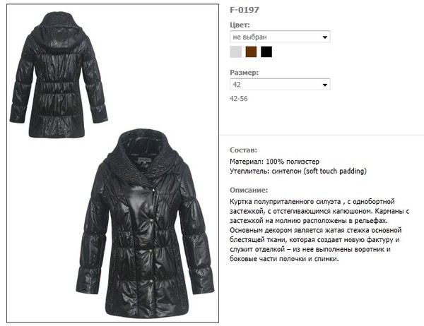The height and width of the screenshot is (326, 424).
Task: Click the Состав heading
Action: point(243,150)
